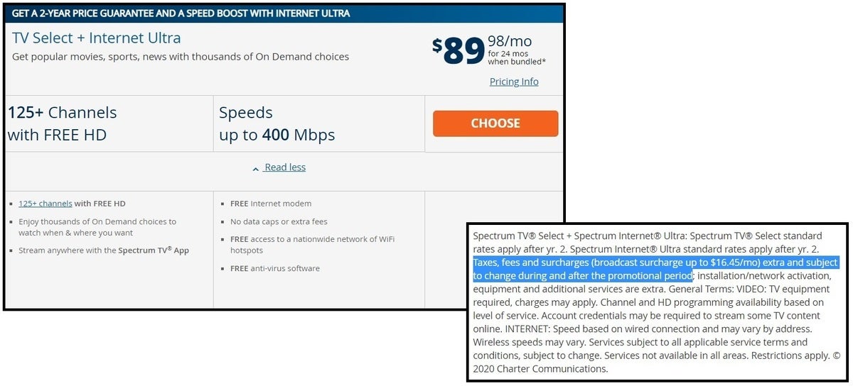
Task: Select the TV Select + Internet Ultra title
Action: coord(97,38)
